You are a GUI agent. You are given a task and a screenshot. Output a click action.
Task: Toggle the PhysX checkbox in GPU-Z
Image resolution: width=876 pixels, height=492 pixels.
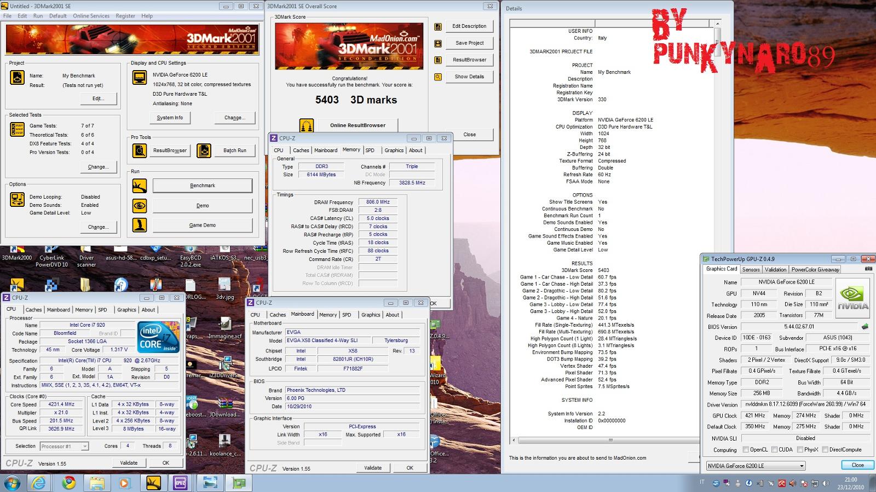tap(800, 450)
